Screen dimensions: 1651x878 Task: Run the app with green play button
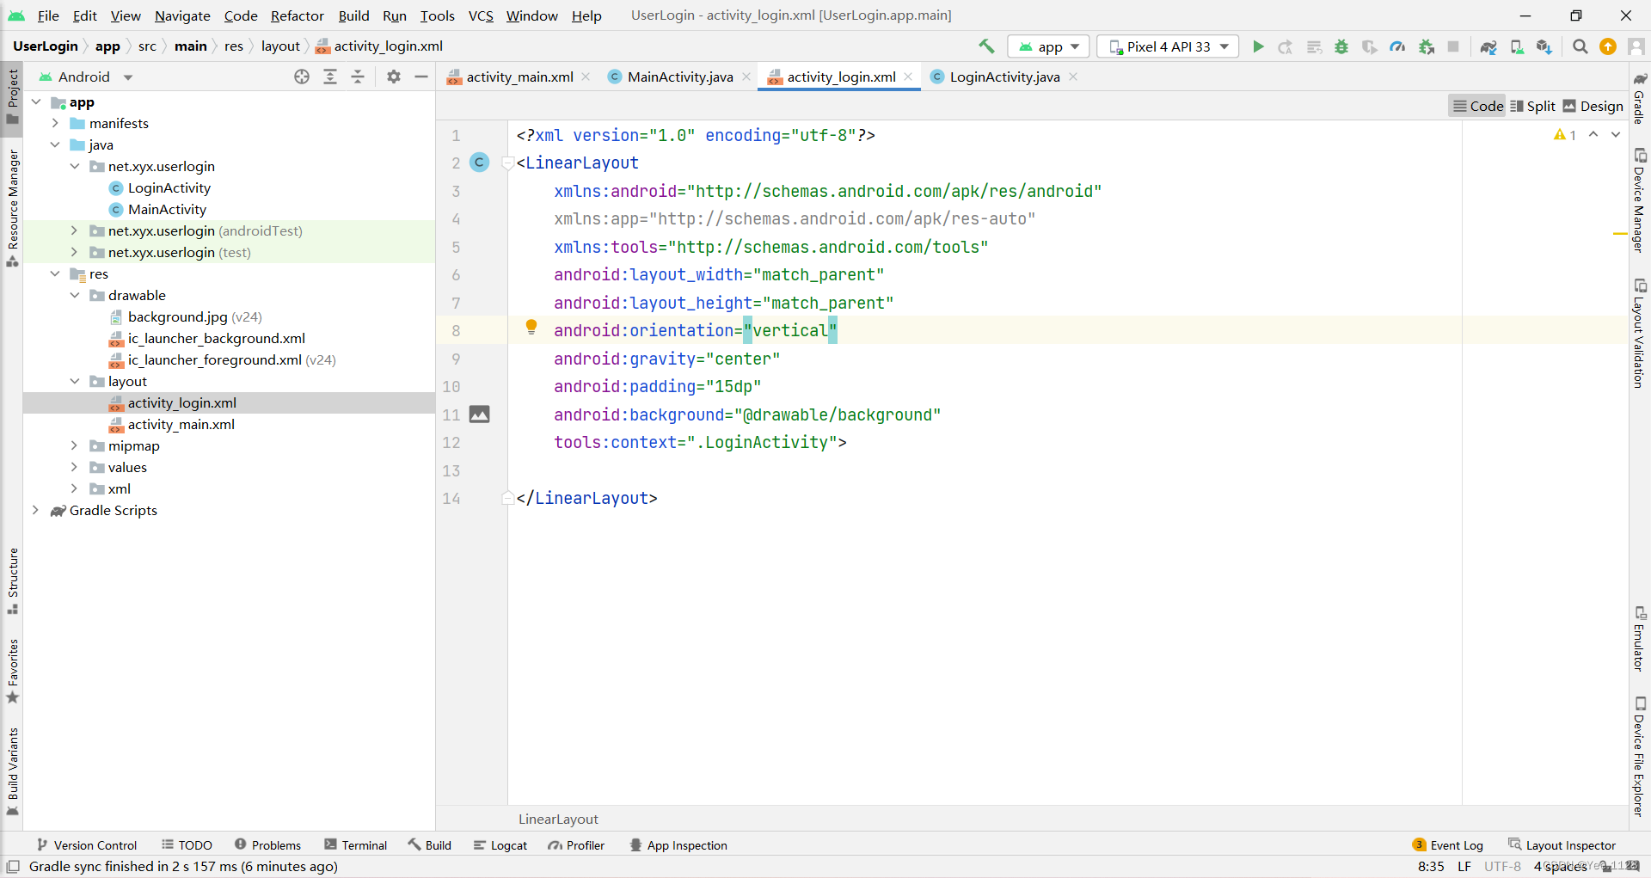click(x=1258, y=46)
